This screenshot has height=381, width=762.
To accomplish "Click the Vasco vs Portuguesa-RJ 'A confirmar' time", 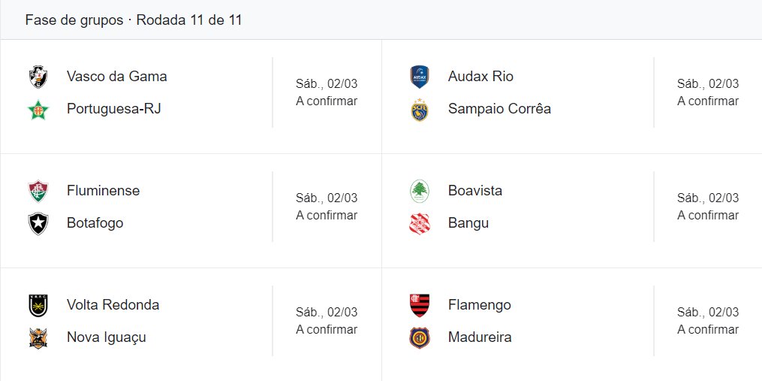I will click(x=327, y=101).
